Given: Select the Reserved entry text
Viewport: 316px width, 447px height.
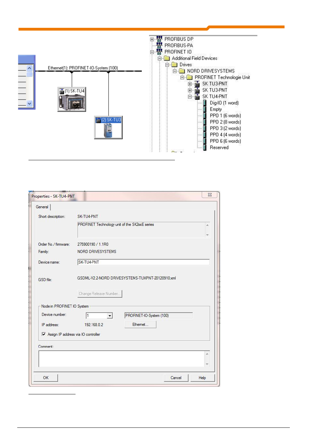Looking at the screenshot, I should (219, 147).
